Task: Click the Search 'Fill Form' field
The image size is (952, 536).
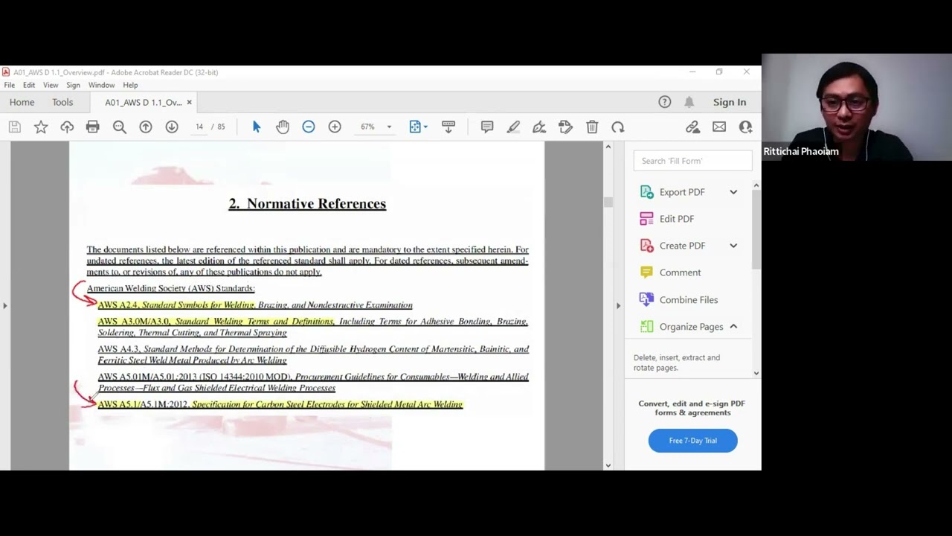Action: [692, 161]
